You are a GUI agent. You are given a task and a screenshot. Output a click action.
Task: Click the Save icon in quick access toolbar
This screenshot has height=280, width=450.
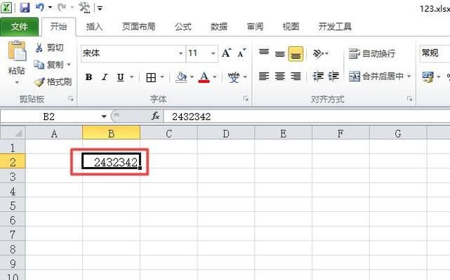click(25, 8)
